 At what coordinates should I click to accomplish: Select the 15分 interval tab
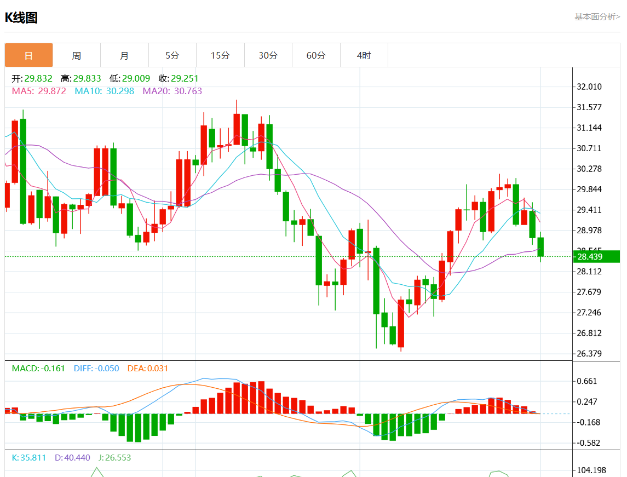220,55
